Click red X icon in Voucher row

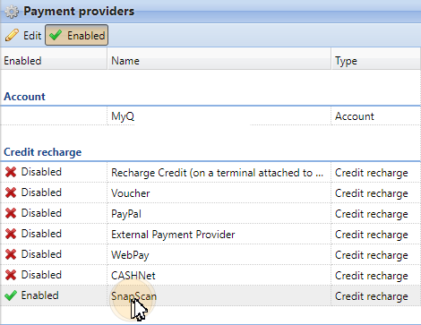pyautogui.click(x=11, y=192)
